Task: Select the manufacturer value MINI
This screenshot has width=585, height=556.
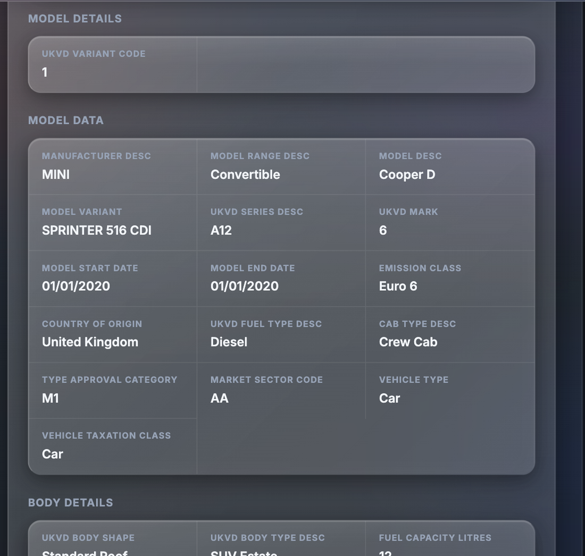Action: click(56, 174)
